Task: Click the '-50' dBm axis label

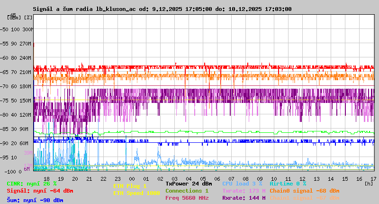Action: click(4, 29)
